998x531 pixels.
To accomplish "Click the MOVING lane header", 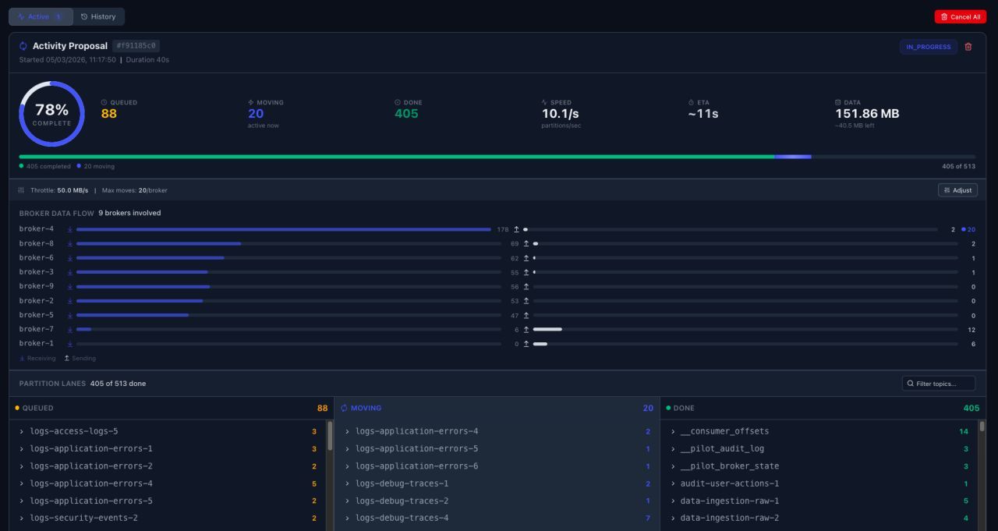I will (x=497, y=408).
